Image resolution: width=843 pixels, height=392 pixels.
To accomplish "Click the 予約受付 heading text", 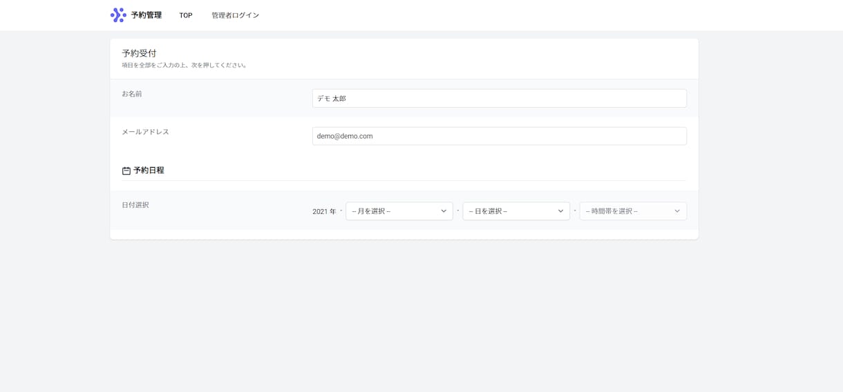I will (139, 53).
